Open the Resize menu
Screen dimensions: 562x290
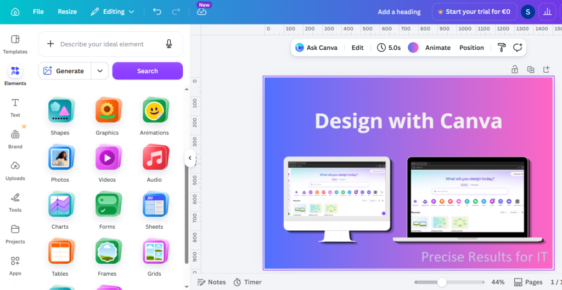click(68, 12)
